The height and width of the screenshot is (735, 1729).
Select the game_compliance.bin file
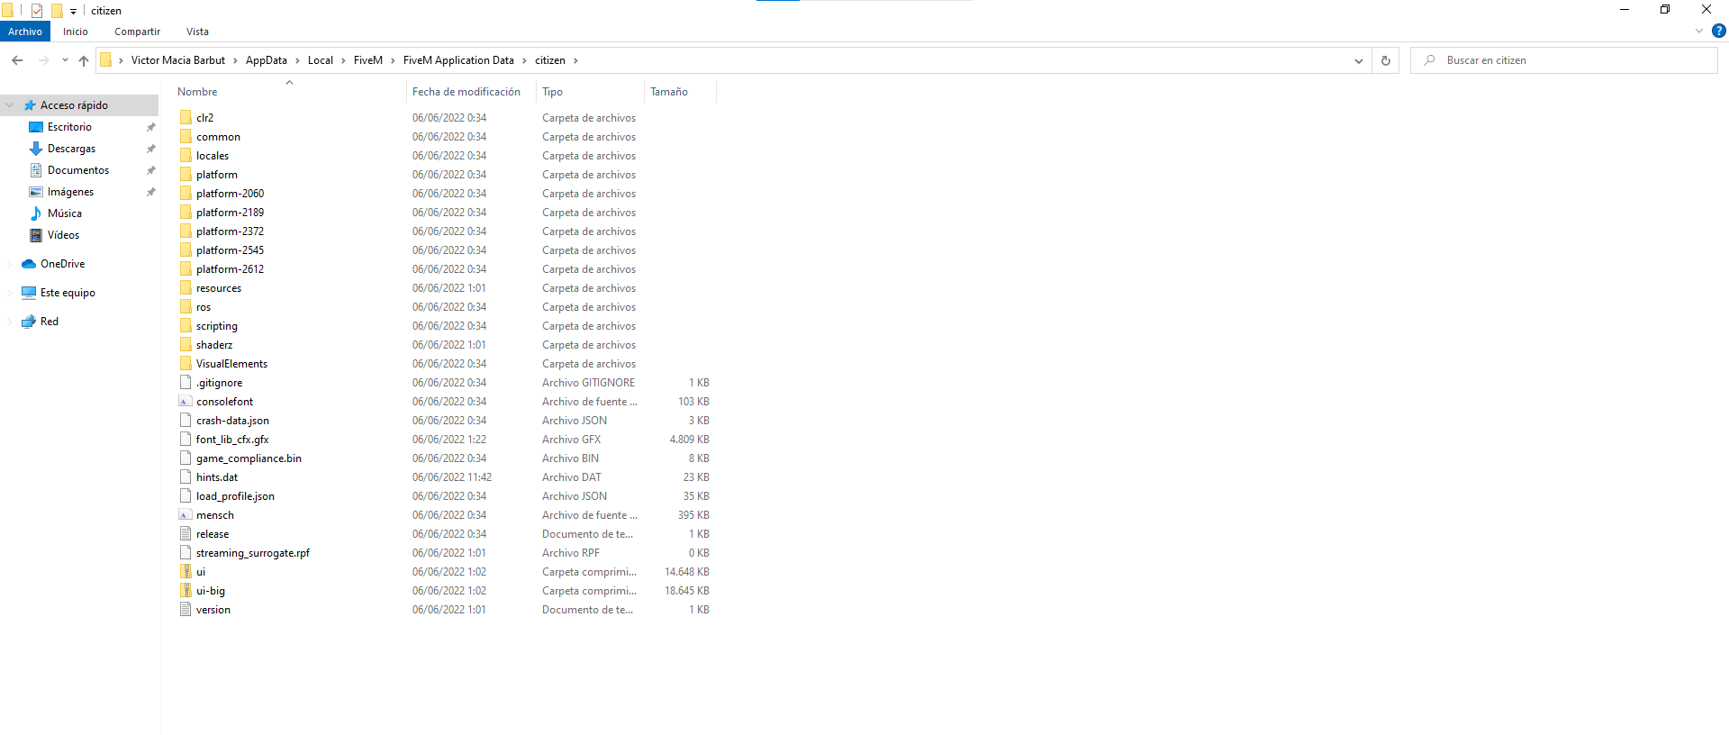pos(249,458)
